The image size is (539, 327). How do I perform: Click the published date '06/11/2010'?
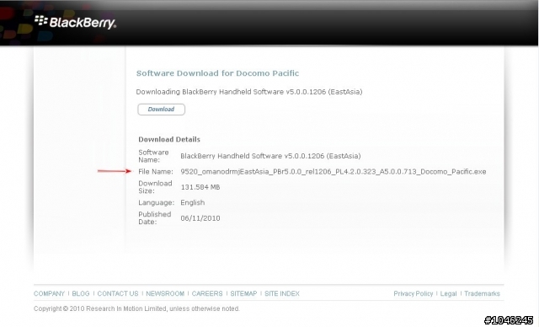tap(200, 218)
